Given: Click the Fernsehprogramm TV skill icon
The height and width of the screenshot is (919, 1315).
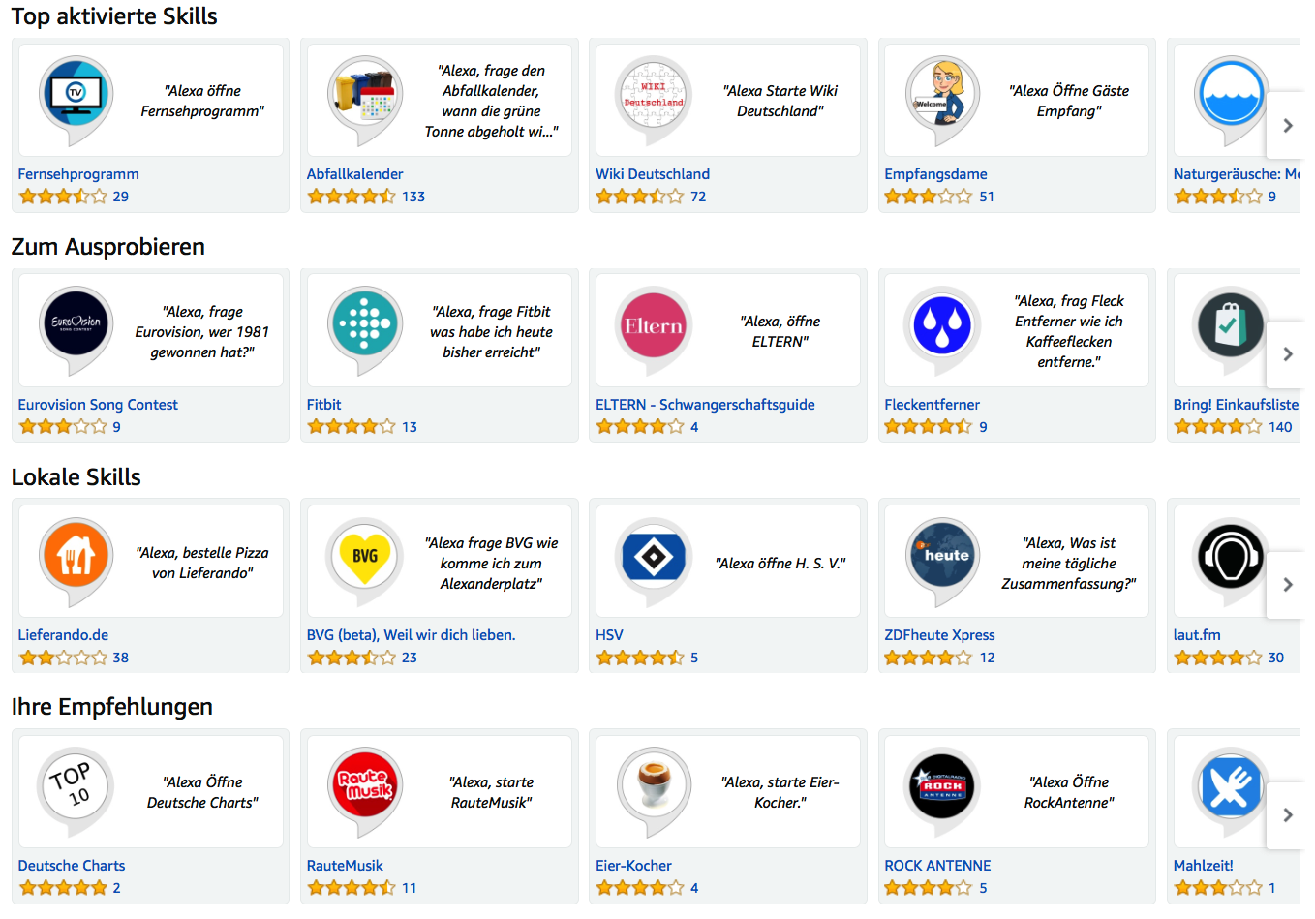Looking at the screenshot, I should 76,95.
